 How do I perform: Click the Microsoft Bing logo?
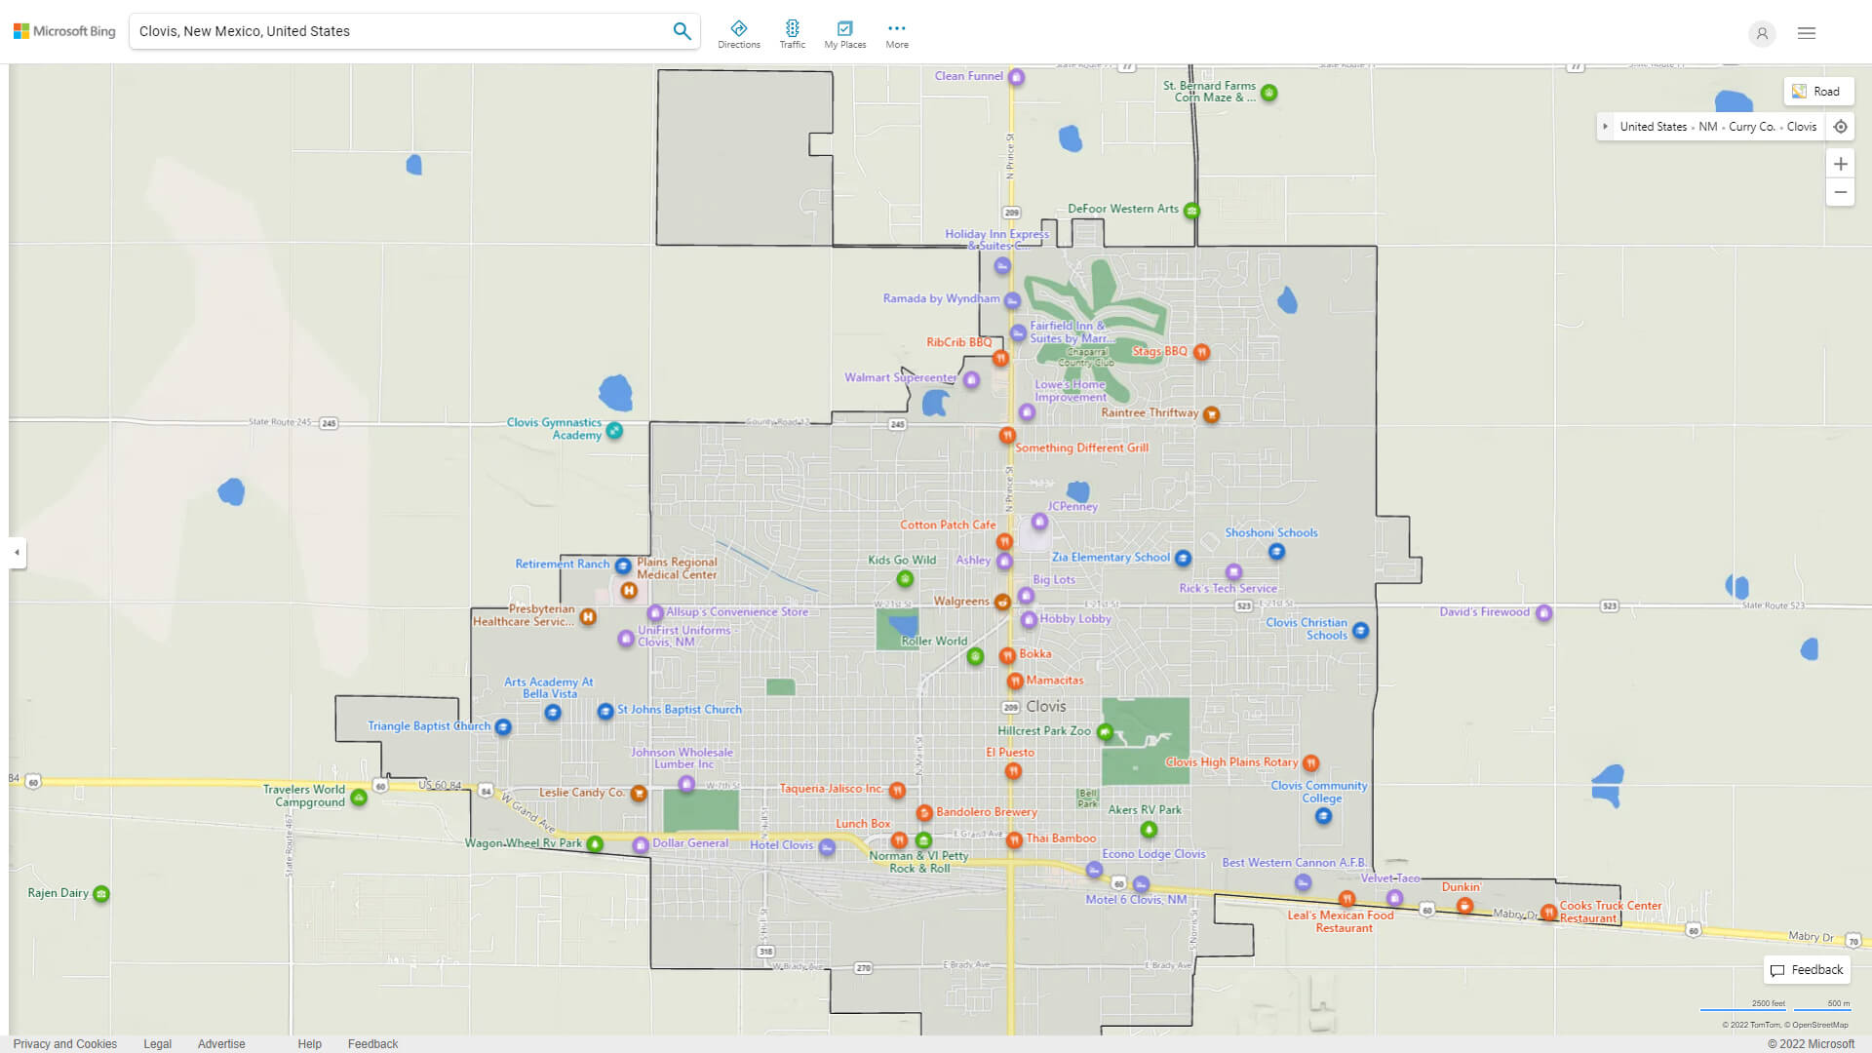pos(63,30)
